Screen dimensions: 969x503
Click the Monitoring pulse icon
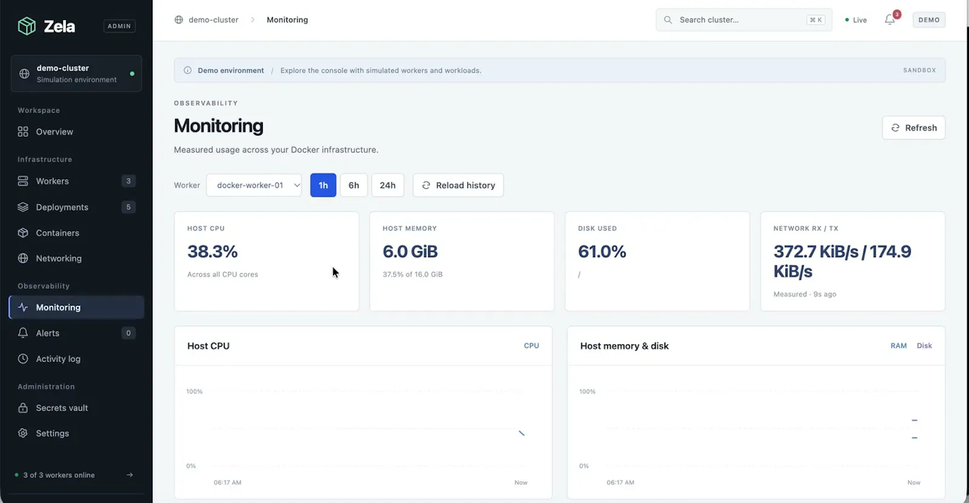click(x=23, y=307)
